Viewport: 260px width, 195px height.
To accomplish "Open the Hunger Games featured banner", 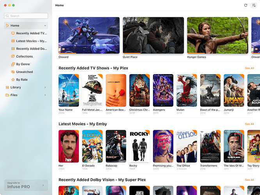I will point(218,35).
